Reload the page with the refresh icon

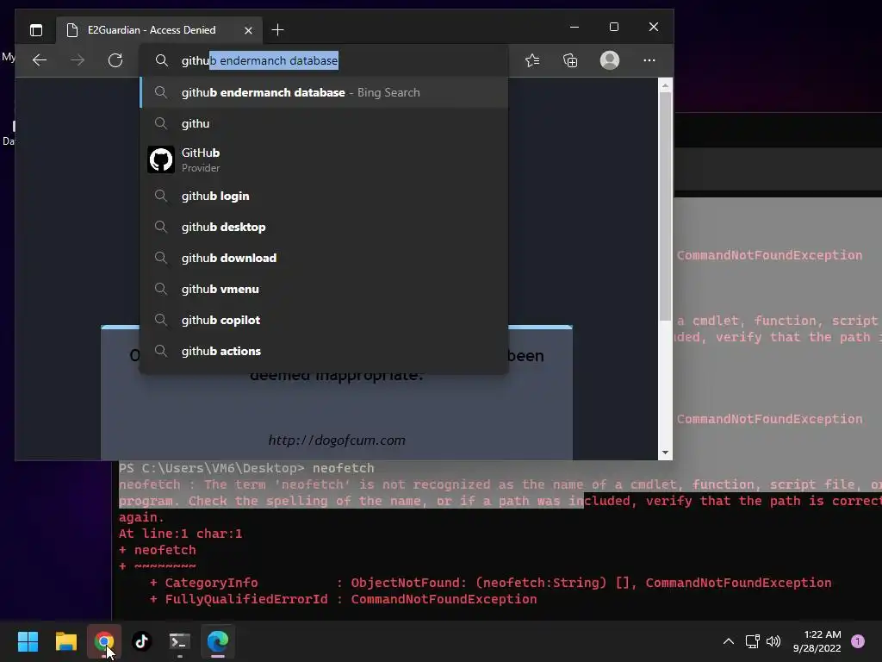pyautogui.click(x=115, y=60)
